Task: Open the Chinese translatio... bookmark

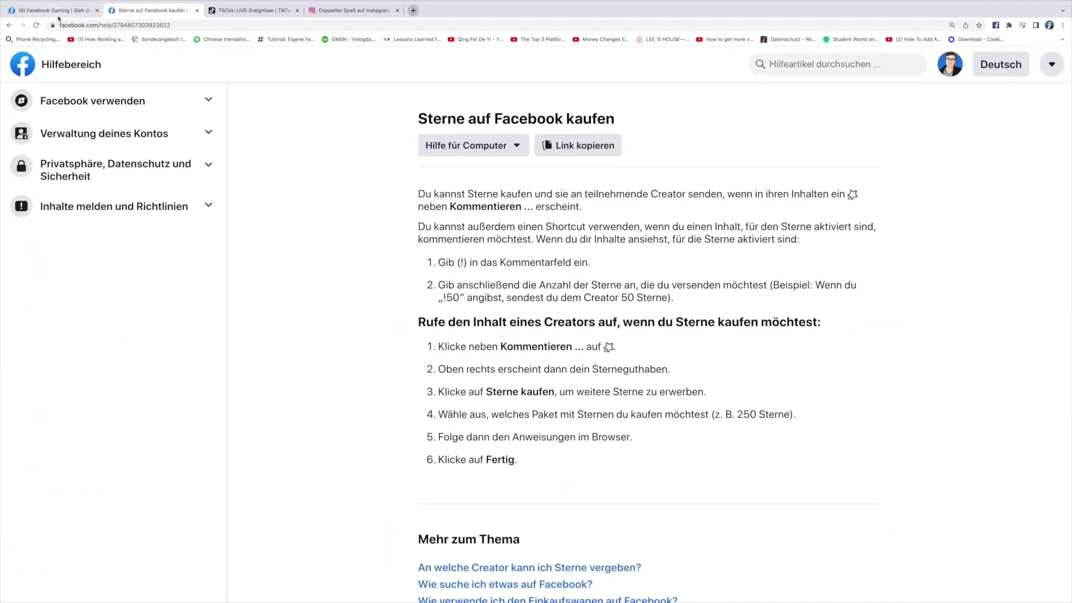Action: pos(222,39)
